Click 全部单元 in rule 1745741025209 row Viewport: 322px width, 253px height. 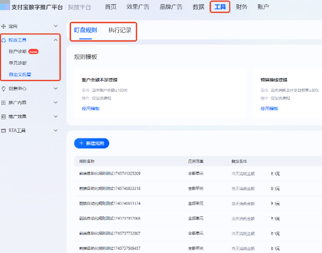click(196, 173)
